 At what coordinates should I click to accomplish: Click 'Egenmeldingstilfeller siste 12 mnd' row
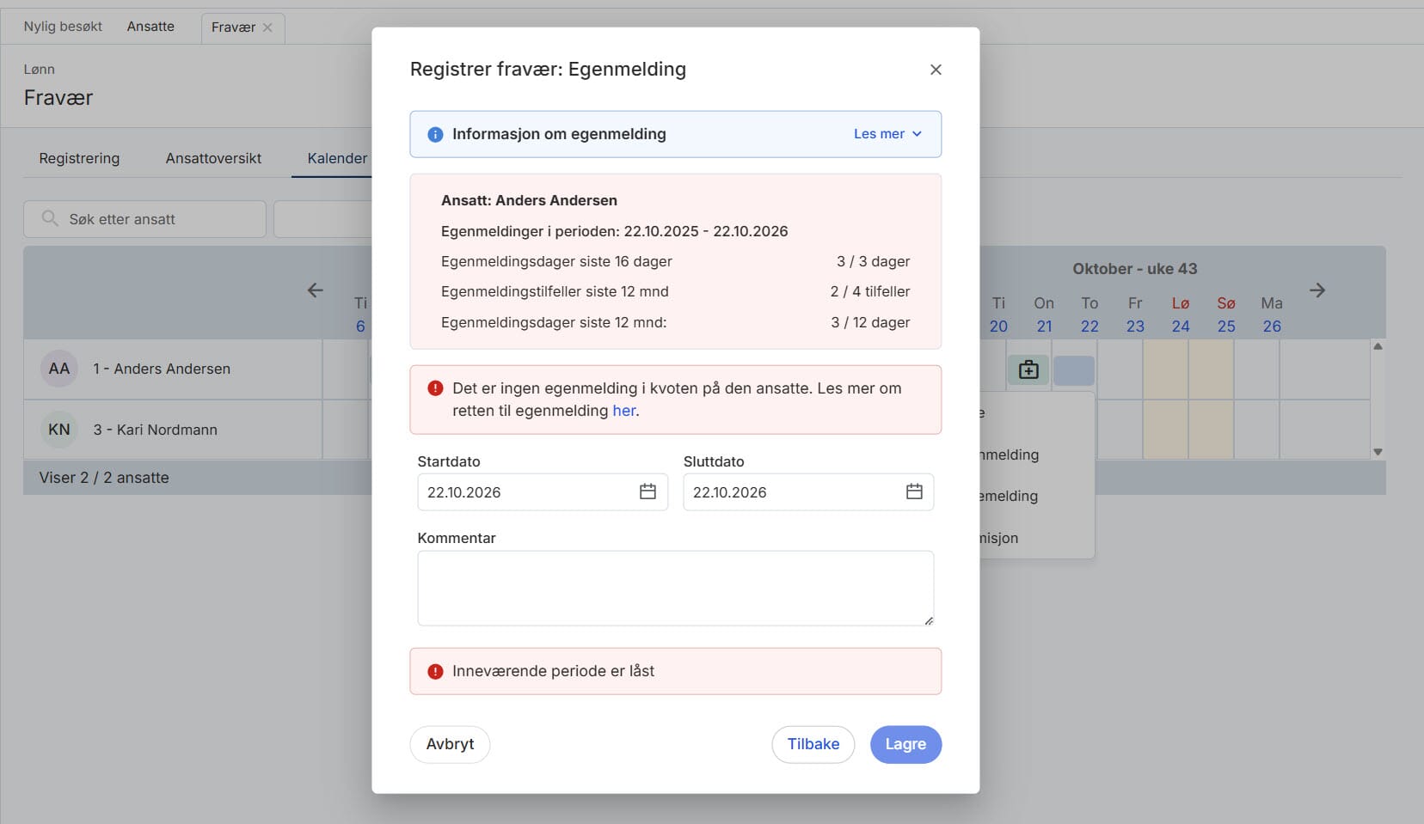pos(675,291)
